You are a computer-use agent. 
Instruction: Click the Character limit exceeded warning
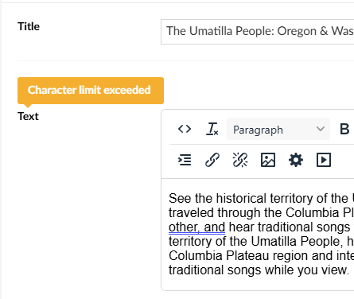pyautogui.click(x=91, y=91)
